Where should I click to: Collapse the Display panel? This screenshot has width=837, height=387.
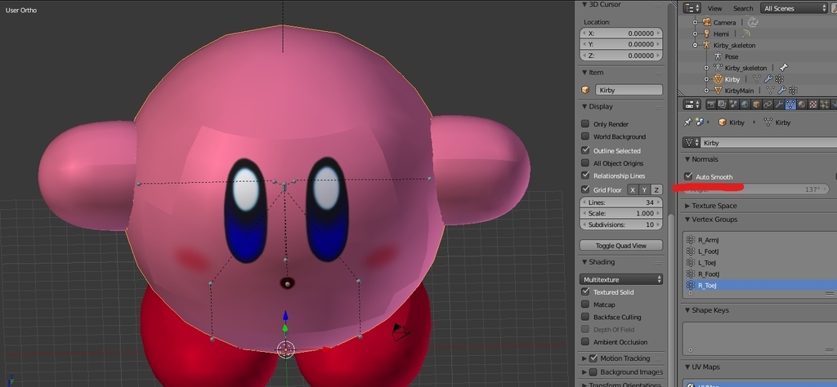[x=584, y=107]
